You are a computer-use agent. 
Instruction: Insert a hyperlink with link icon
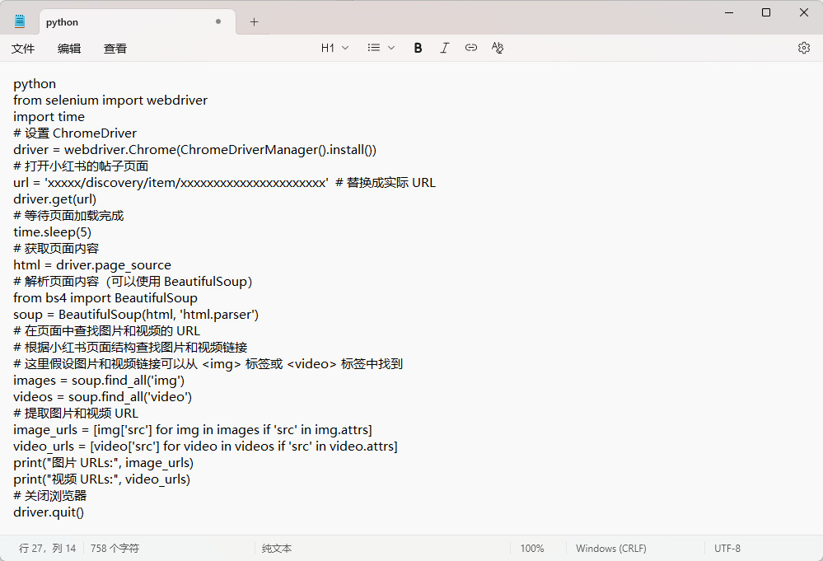click(x=470, y=48)
